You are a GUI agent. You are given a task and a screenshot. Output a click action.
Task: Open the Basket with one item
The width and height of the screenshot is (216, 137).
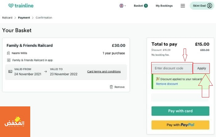pyautogui.click(x=141, y=6)
